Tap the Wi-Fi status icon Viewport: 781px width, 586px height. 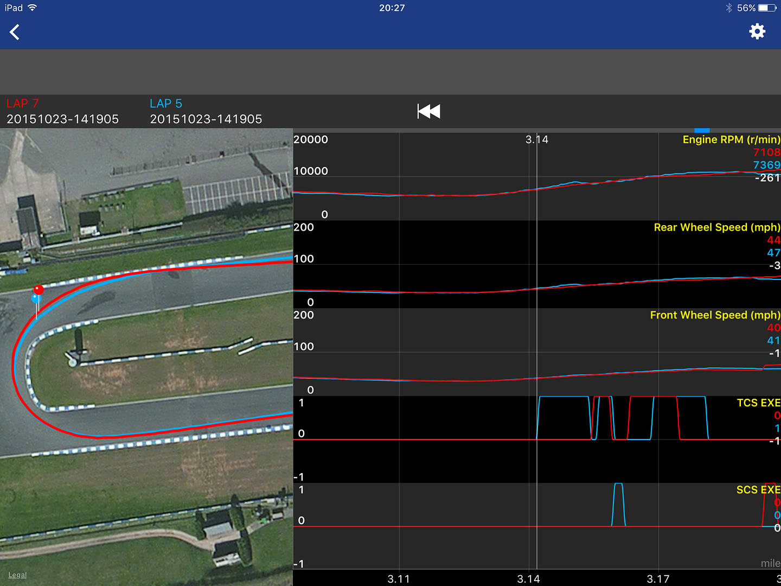[x=33, y=8]
